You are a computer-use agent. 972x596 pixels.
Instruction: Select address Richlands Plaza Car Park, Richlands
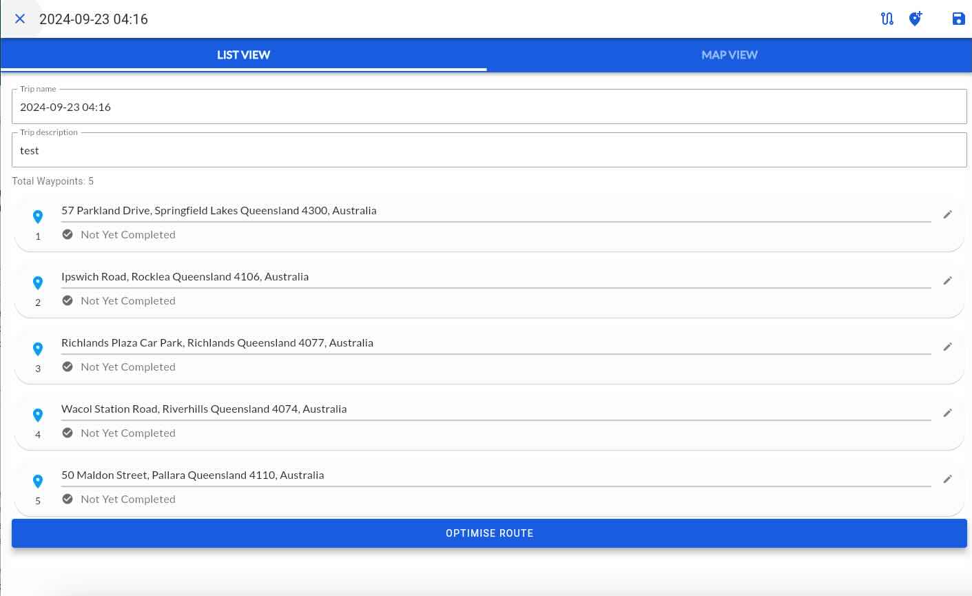[217, 343]
